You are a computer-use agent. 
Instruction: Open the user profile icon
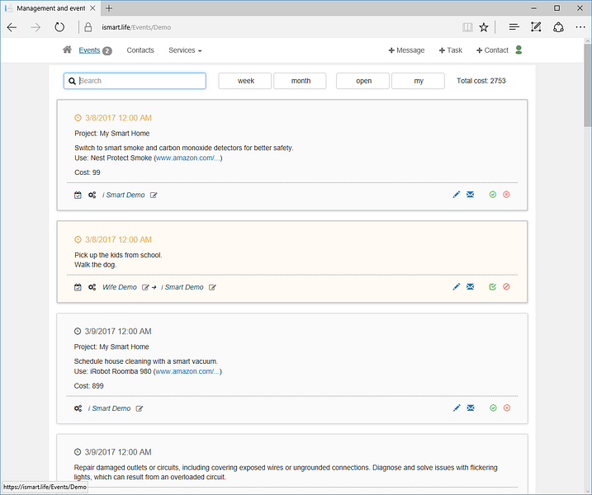click(519, 49)
